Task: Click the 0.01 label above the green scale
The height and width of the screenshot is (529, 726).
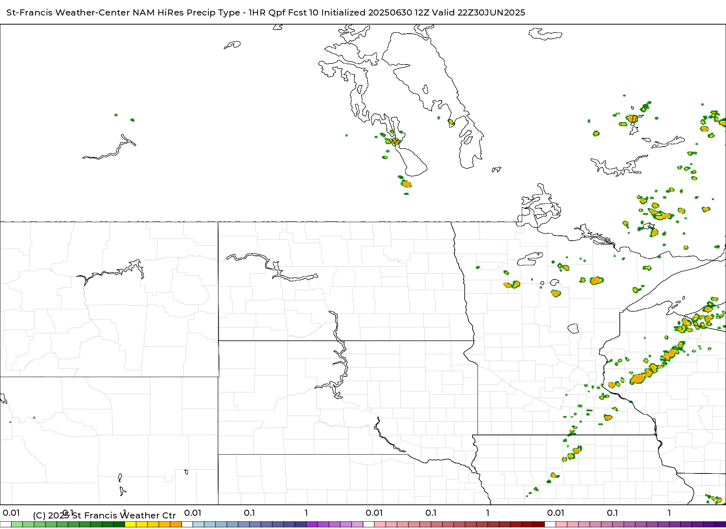Action: 11,513
